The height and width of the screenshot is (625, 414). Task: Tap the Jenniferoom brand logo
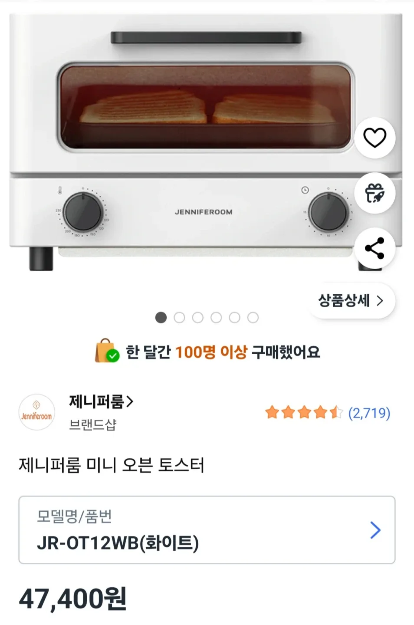click(37, 412)
